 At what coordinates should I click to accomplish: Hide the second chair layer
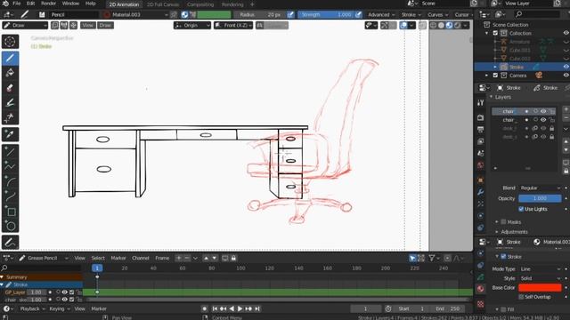543,120
